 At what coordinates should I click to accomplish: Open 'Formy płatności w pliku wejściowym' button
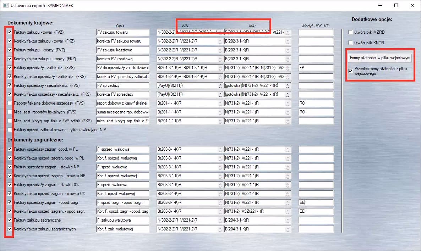point(380,58)
